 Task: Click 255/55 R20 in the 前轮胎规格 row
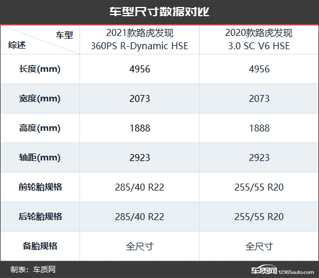click(x=259, y=187)
